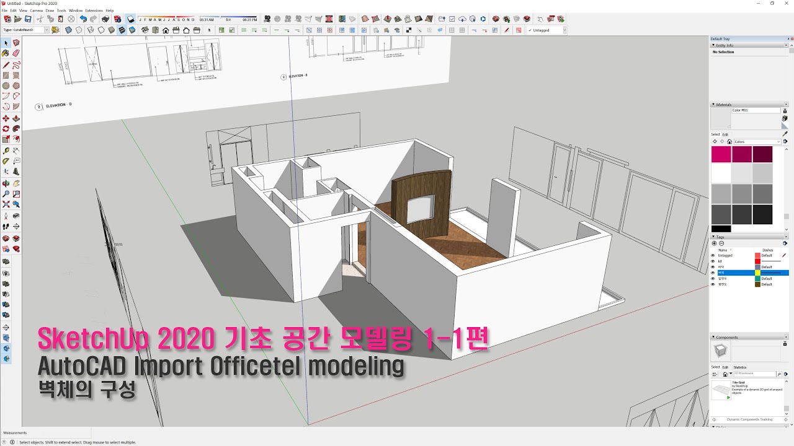794x446 pixels.
Task: Select the Line pencil tool
Action: (x=6, y=64)
